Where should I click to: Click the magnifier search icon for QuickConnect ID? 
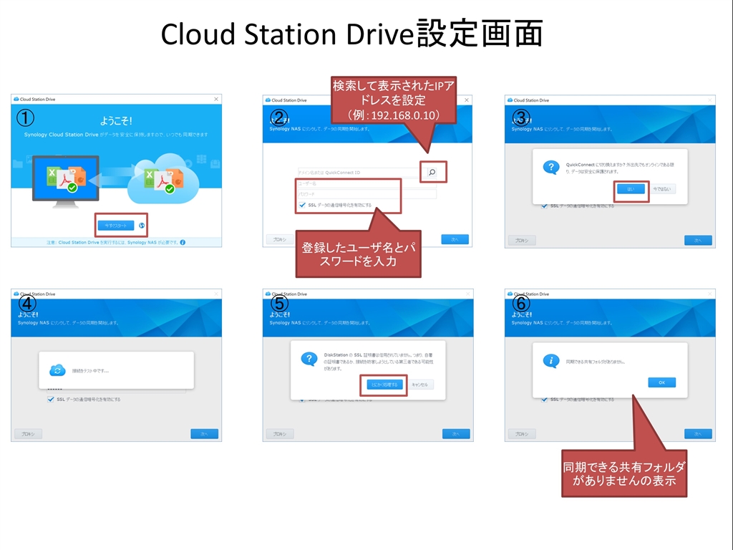coord(432,172)
